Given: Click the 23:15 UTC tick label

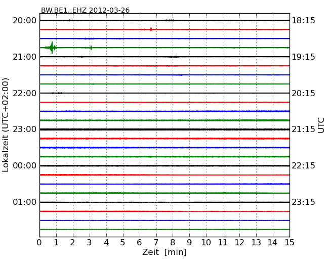Looking at the screenshot, I should (303, 202).
